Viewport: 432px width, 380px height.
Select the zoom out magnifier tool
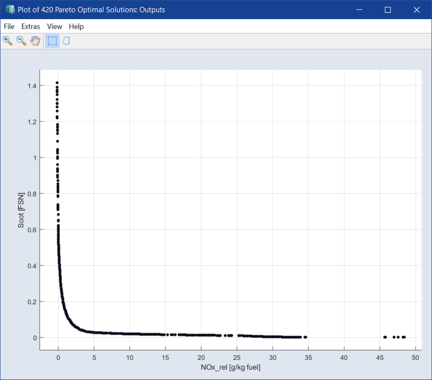coord(21,41)
